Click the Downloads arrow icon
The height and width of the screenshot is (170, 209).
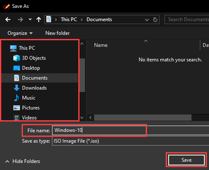click(17, 88)
